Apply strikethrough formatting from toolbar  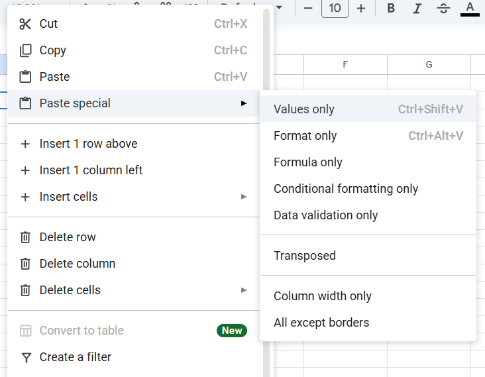[x=443, y=9]
